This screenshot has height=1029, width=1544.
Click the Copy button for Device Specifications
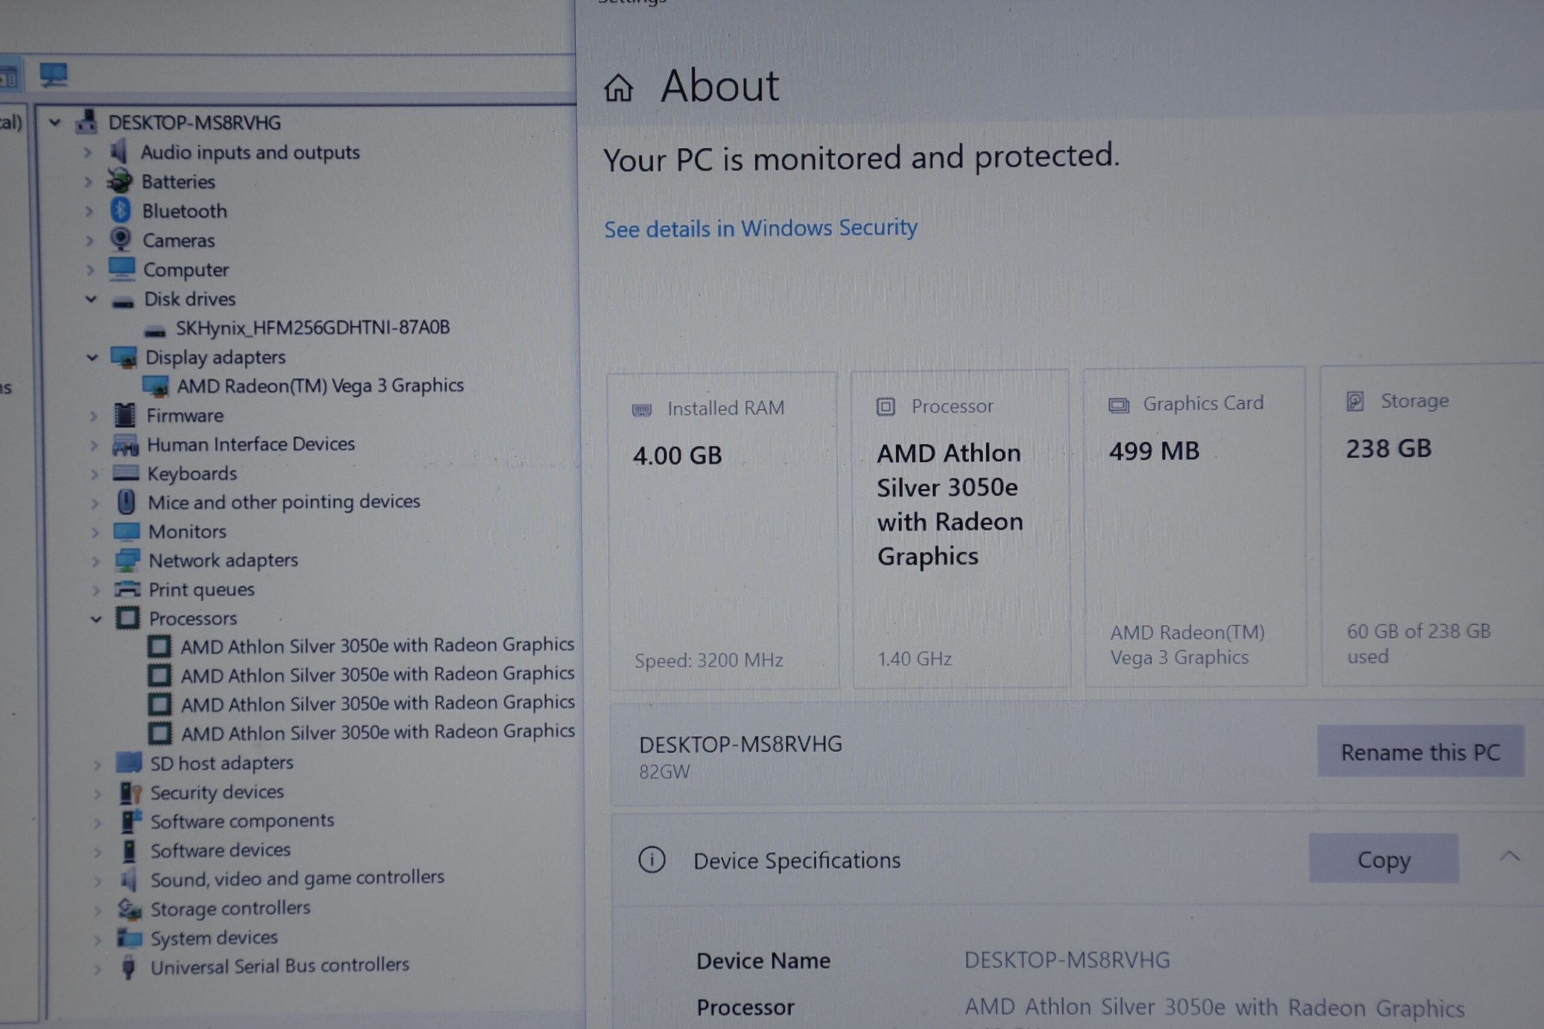click(1384, 859)
